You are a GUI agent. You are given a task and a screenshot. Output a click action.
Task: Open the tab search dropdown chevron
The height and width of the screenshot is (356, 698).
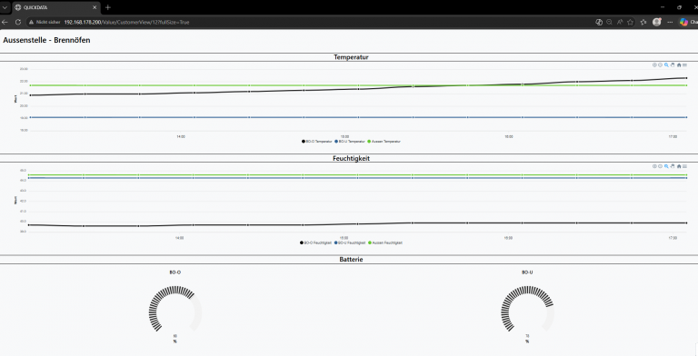coord(5,7)
